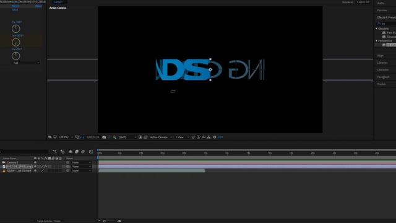Collapse the Obsolete effects category

click(377, 28)
